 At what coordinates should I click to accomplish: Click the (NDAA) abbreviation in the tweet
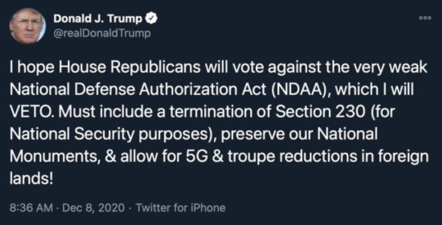(x=296, y=88)
